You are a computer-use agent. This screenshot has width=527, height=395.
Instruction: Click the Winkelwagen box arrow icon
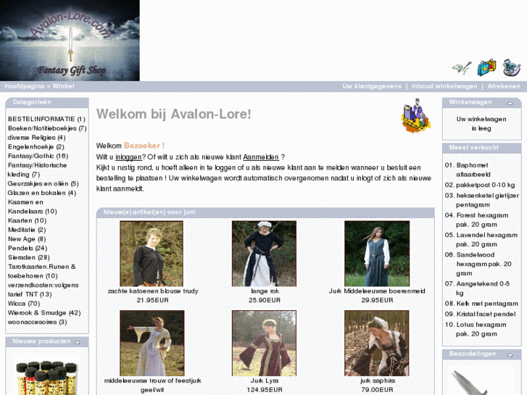coord(510,104)
